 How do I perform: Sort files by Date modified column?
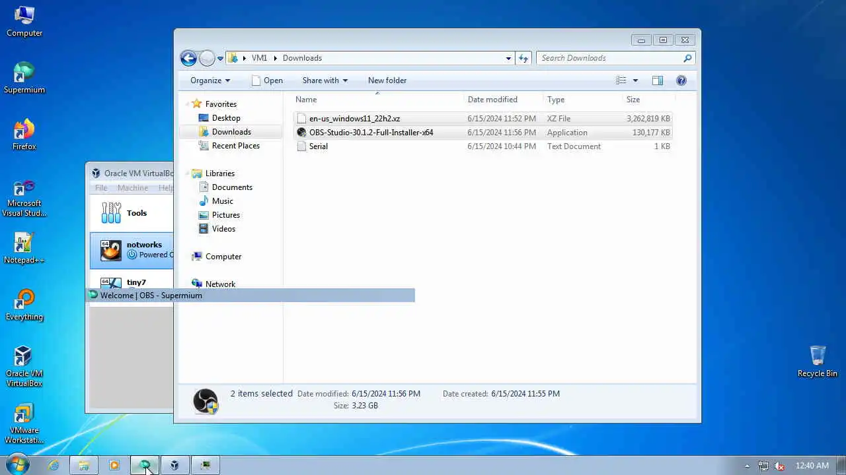pyautogui.click(x=504, y=100)
